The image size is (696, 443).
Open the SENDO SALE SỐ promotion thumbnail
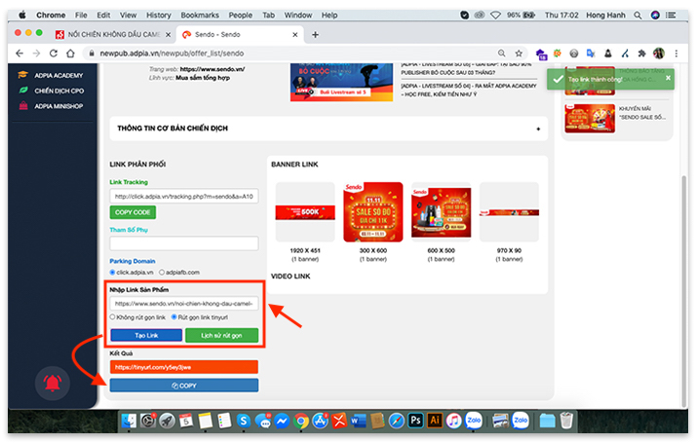tap(590, 119)
